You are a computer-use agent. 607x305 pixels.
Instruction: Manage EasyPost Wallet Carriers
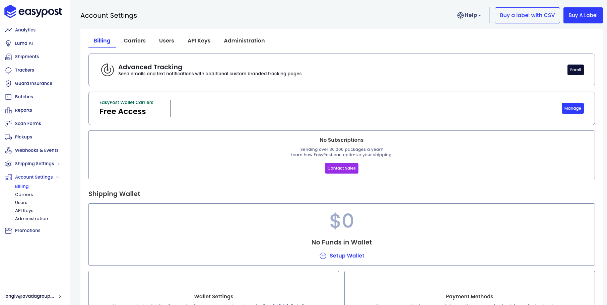click(x=572, y=108)
